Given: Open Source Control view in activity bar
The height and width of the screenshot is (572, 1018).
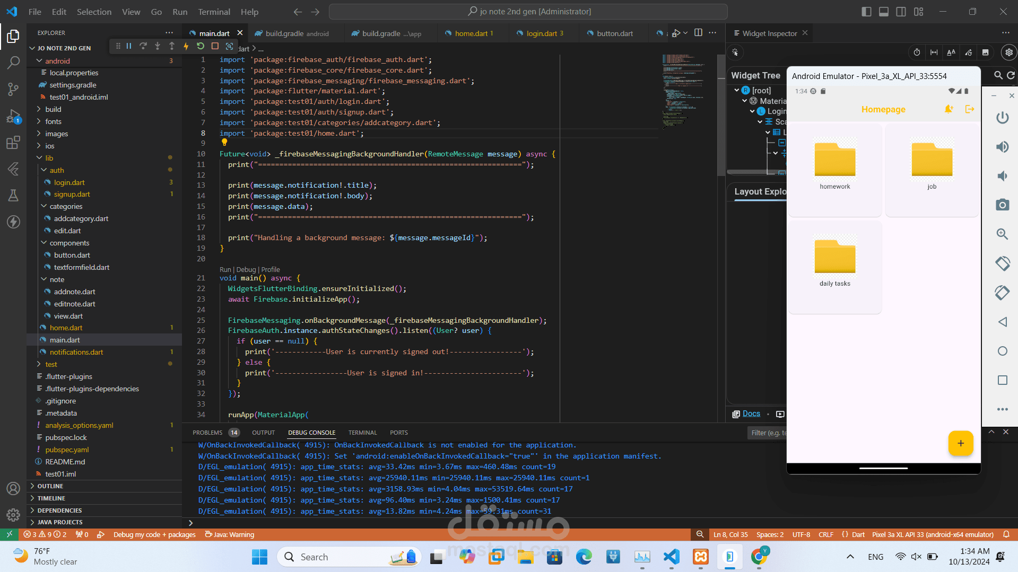Looking at the screenshot, I should (x=13, y=89).
